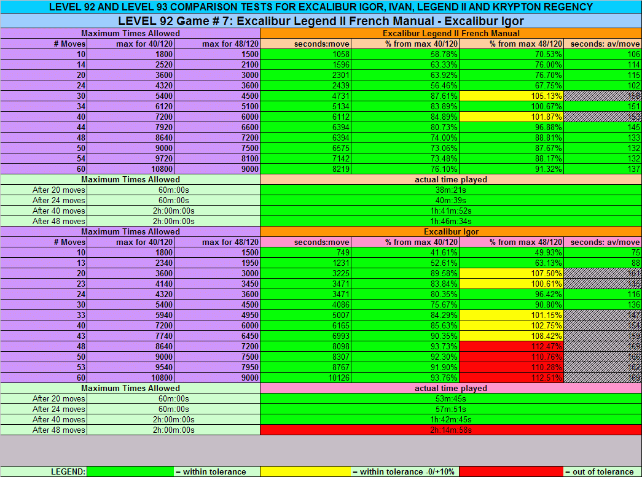Select the 6165 seconds cell
Screen dimensions: 642x477
(x=305, y=325)
